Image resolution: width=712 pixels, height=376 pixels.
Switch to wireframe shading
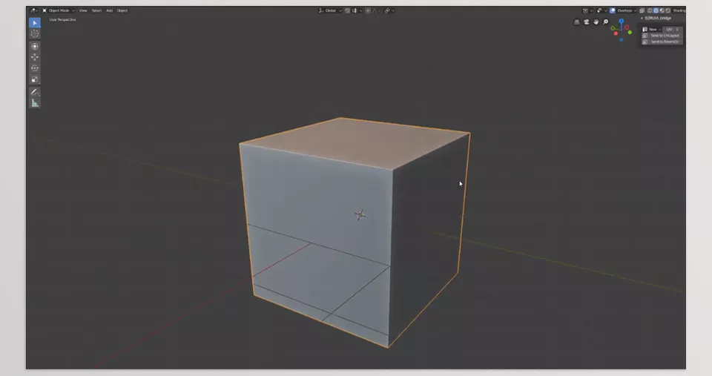point(650,10)
